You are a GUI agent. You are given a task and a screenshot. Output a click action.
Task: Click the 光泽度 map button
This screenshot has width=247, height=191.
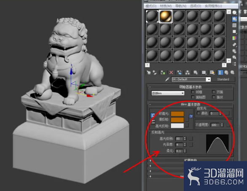(x=191, y=145)
